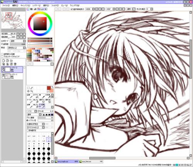Open the File menu
This screenshot has height=167, width=193.
[x=6, y=5]
